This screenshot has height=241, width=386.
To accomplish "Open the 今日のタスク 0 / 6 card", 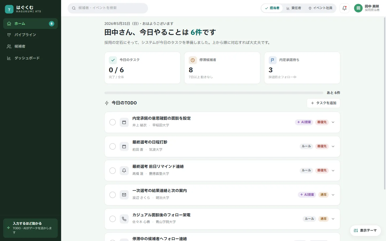I will pos(142,68).
